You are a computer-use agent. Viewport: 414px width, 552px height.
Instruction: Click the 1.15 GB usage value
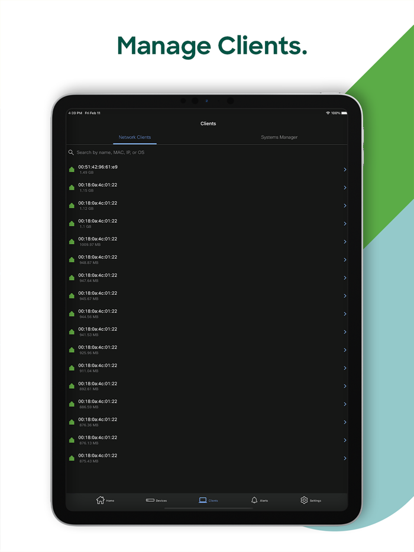coord(86,190)
